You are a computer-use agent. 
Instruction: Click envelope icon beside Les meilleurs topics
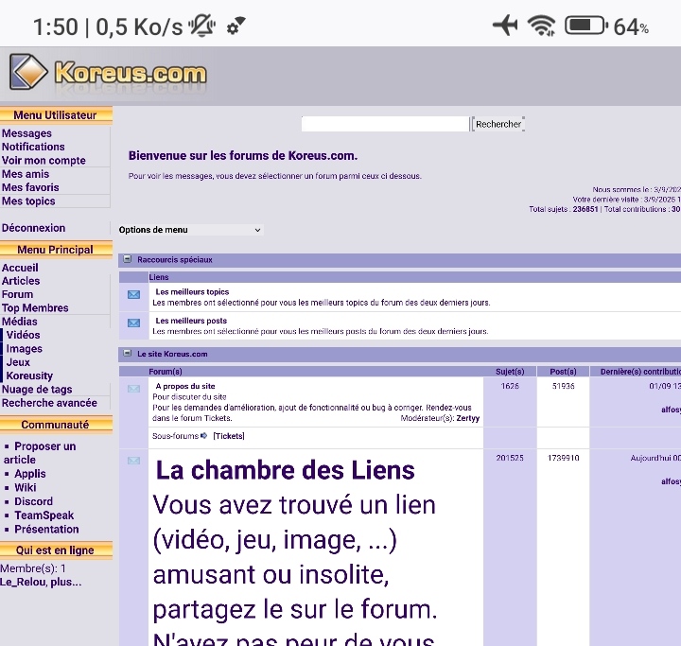(133, 295)
